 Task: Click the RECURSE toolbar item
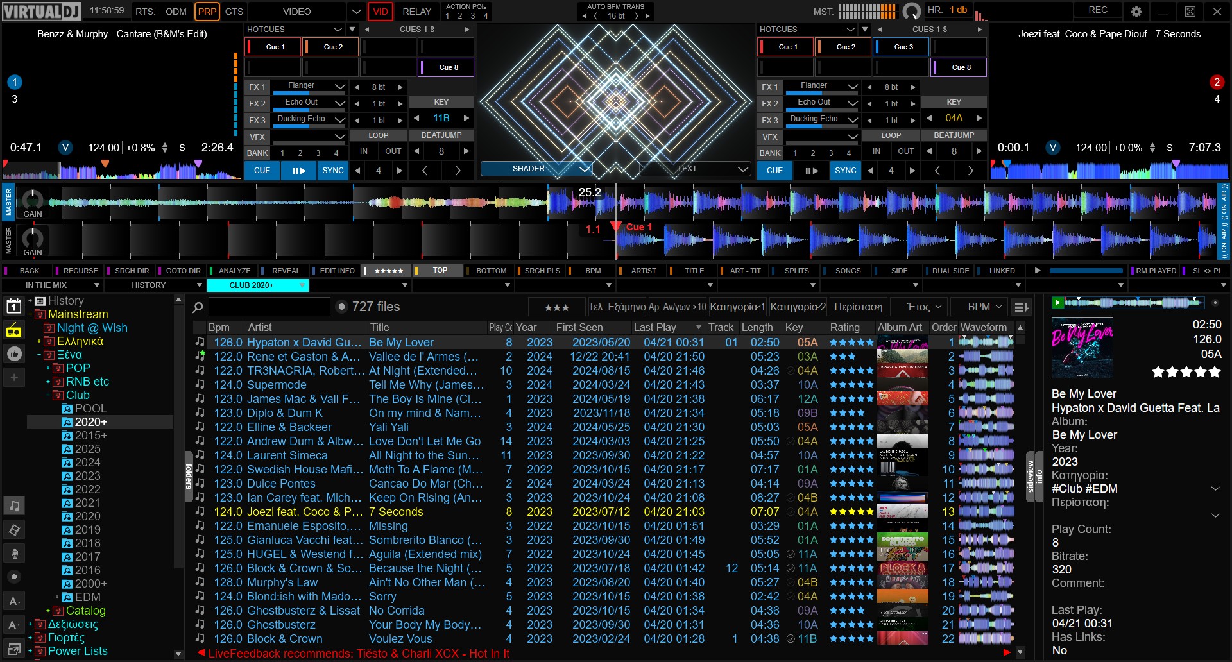pos(80,271)
